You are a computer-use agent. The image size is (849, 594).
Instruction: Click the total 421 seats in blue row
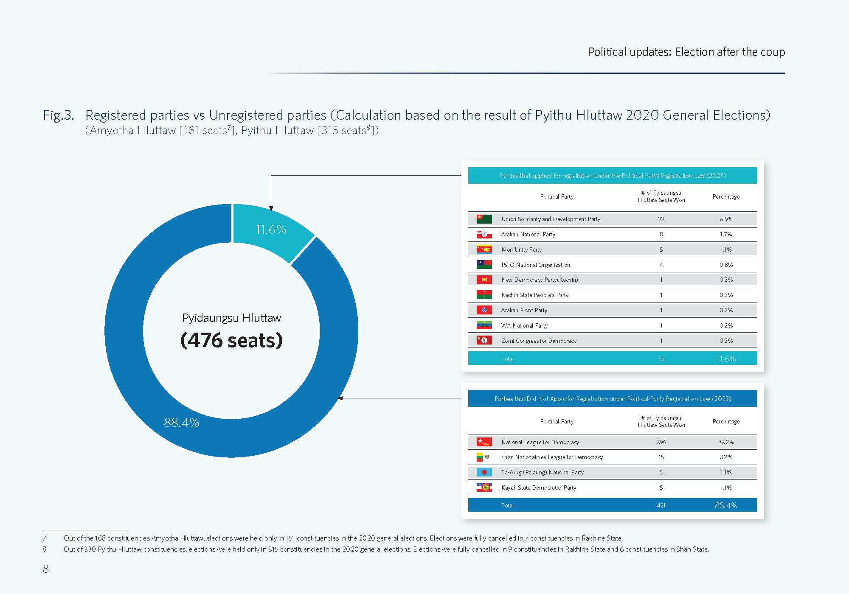tap(661, 505)
